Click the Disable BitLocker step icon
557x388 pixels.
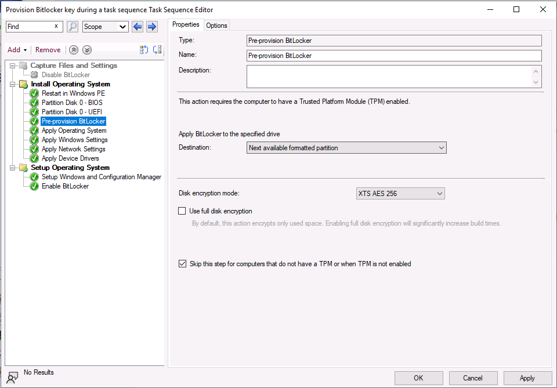(x=34, y=75)
